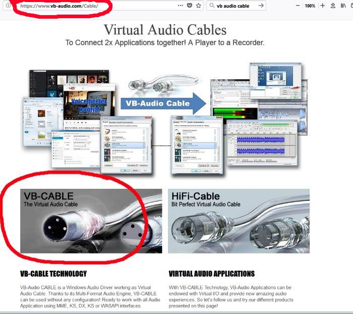The image size is (353, 314).
Task: Open the page actions three-dot menu
Action: 181,6
